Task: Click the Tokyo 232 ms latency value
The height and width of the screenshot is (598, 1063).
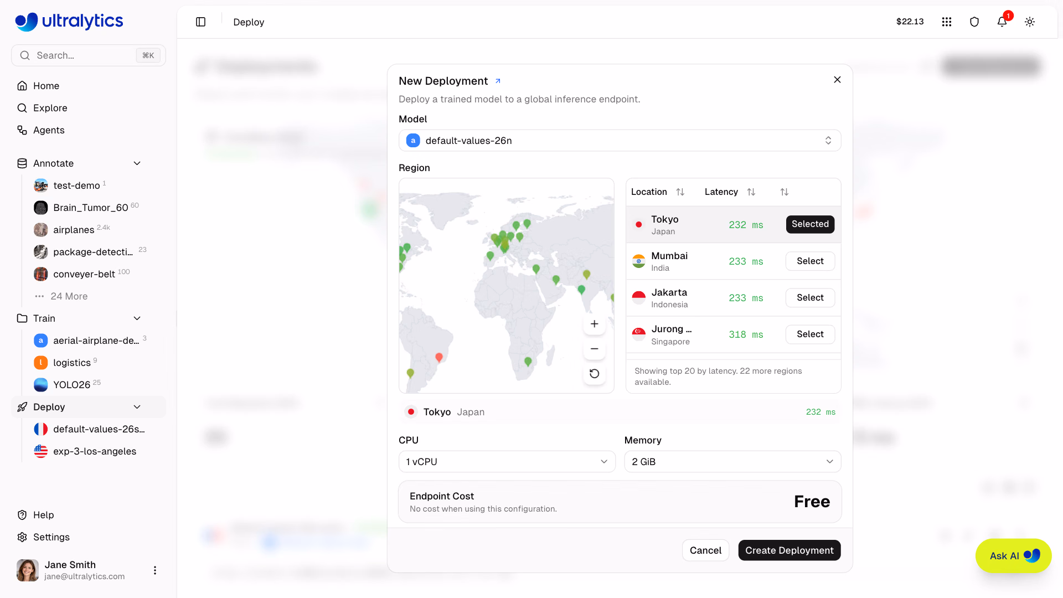Action: pos(746,225)
